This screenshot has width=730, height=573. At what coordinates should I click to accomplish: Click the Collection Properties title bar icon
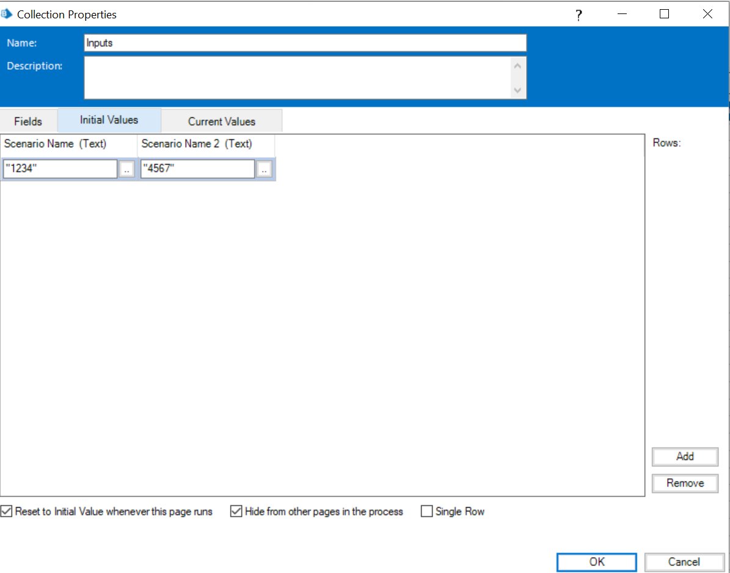pos(8,13)
